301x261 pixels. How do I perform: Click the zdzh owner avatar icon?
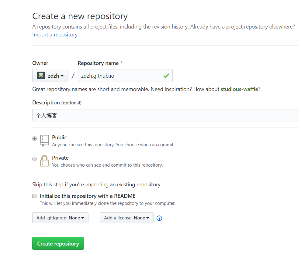coord(41,76)
